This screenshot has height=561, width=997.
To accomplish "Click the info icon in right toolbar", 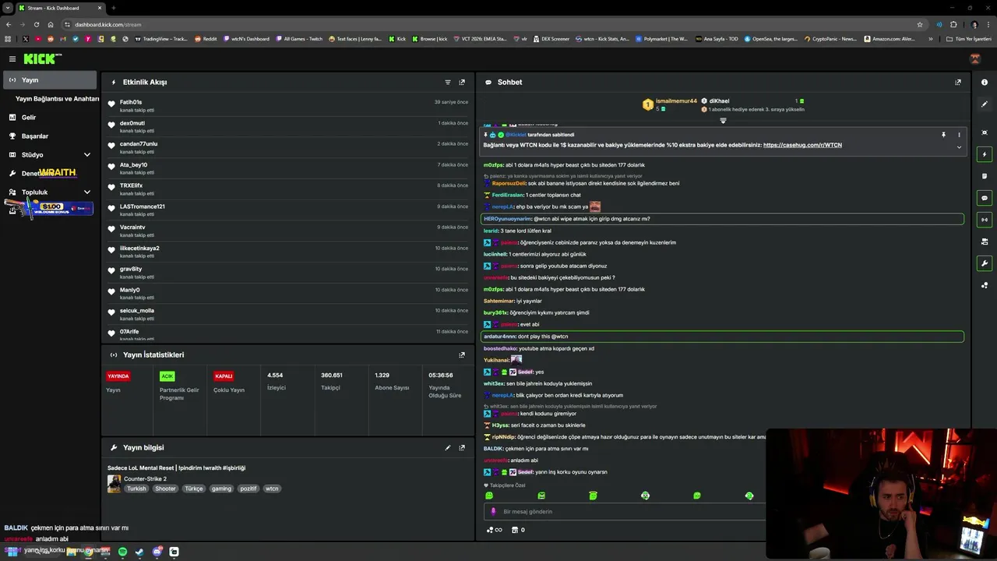I will tap(985, 82).
